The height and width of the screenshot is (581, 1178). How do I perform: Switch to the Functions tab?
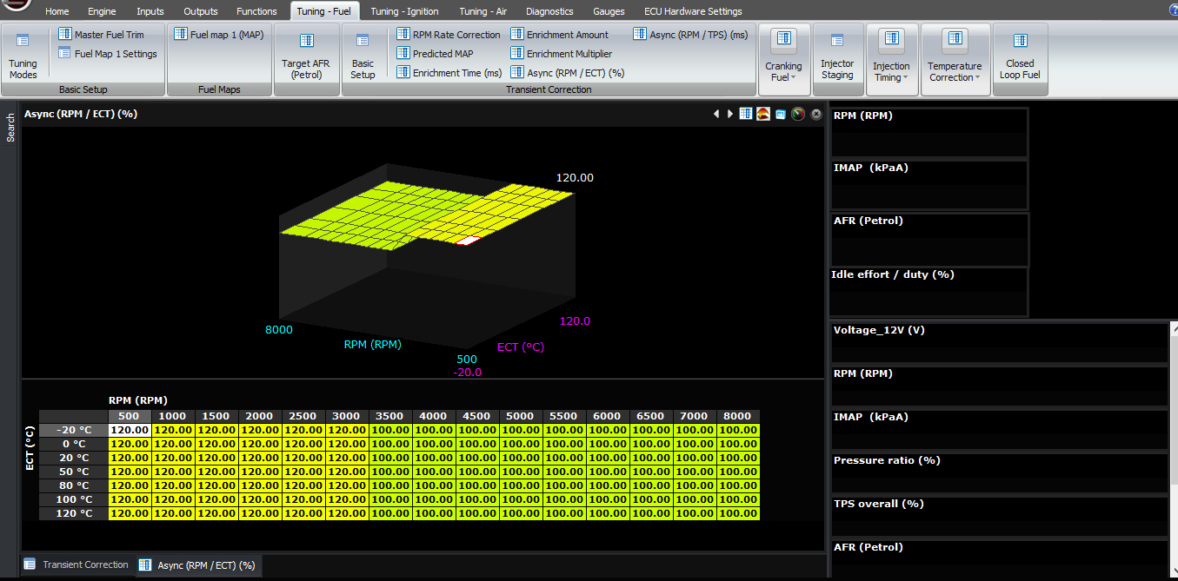(256, 11)
